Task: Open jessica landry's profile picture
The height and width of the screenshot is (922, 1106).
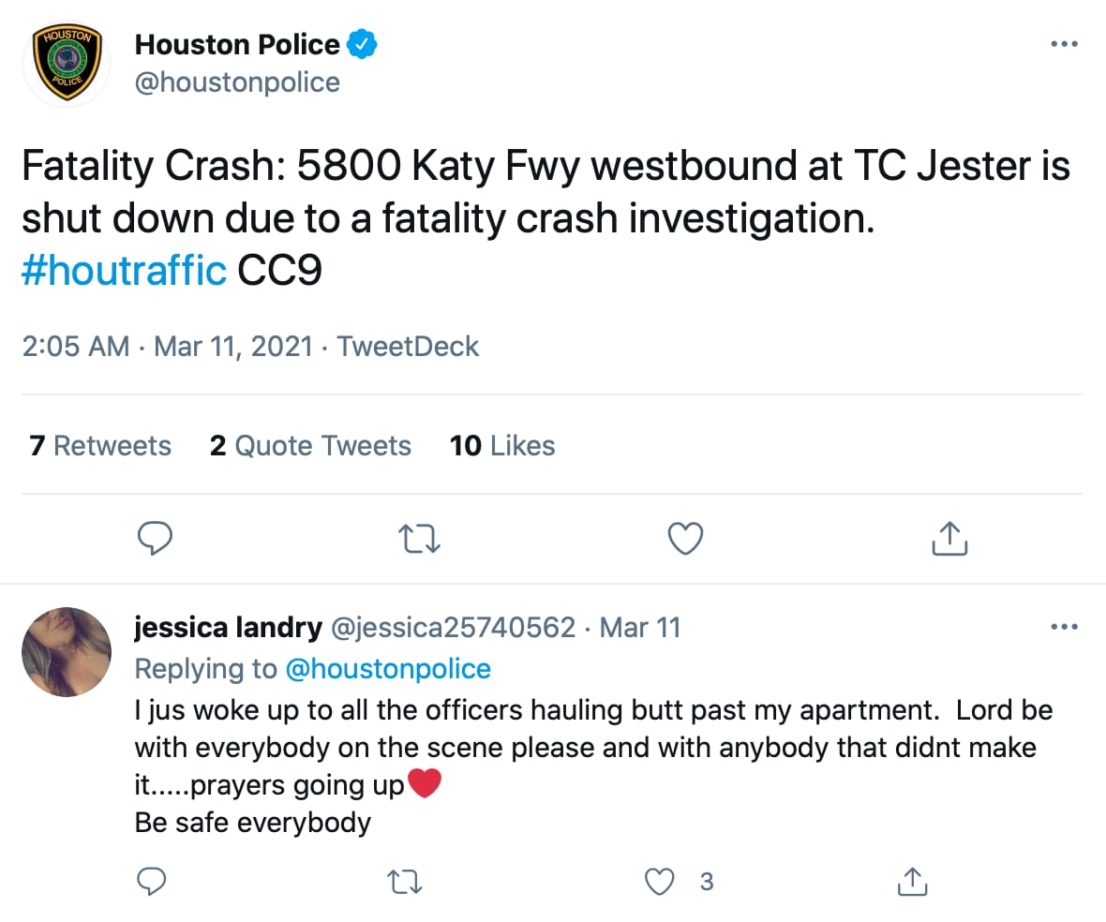Action: click(x=66, y=652)
